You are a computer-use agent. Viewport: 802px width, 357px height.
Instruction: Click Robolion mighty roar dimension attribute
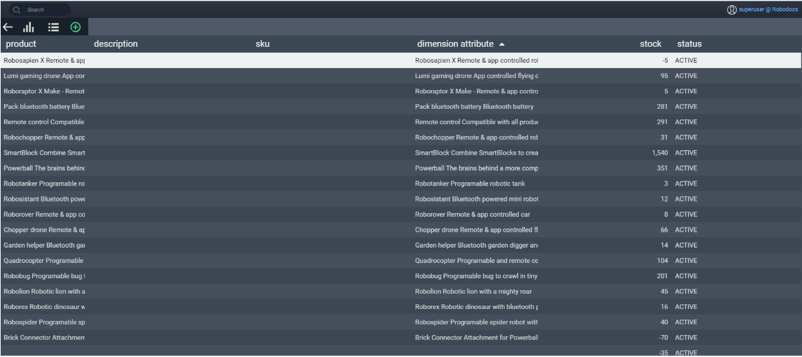click(x=473, y=291)
